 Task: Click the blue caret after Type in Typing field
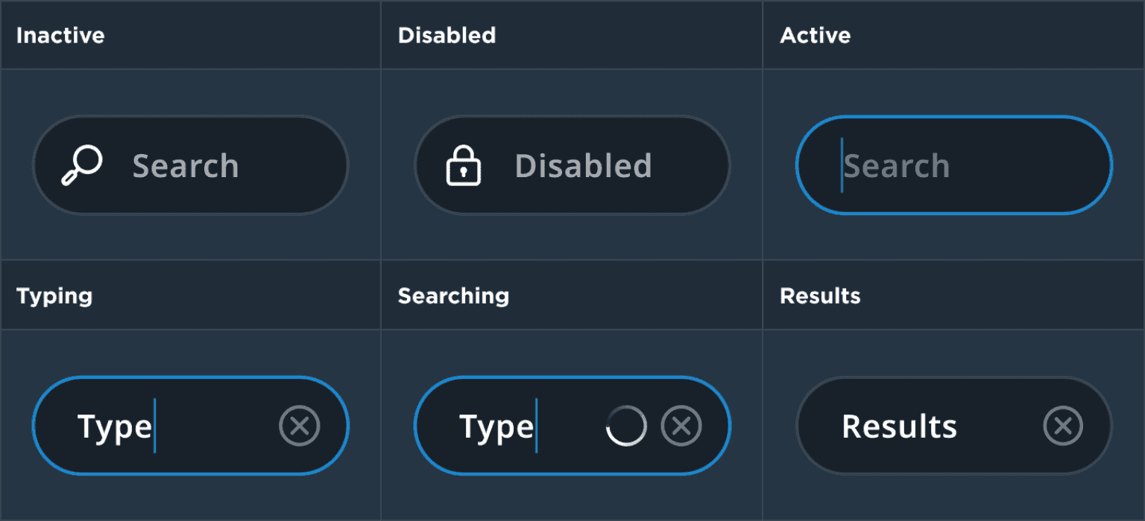tap(155, 426)
